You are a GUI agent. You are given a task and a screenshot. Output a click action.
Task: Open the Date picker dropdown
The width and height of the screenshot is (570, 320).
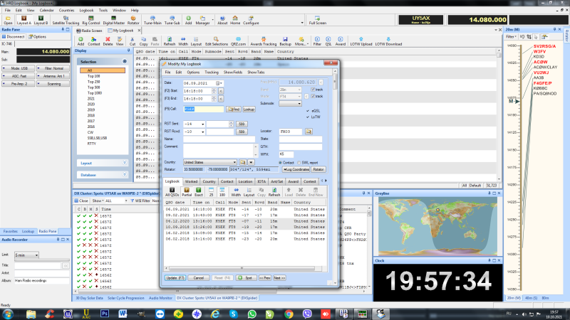tap(218, 83)
